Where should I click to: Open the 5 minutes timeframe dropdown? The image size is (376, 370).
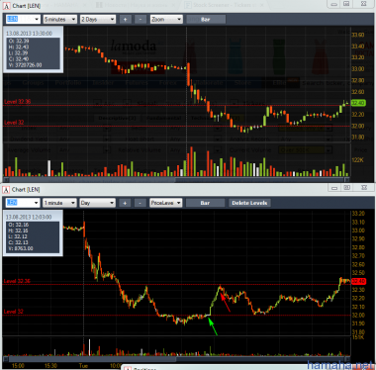(x=60, y=20)
